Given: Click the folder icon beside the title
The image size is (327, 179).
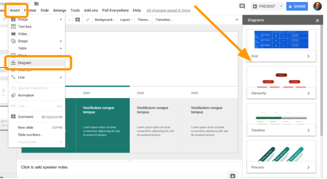Looking at the screenshot, I should [37, 3].
